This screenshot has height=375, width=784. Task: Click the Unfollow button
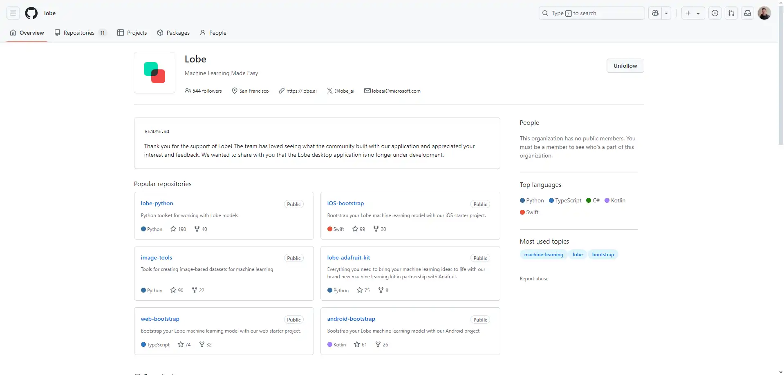click(x=625, y=66)
